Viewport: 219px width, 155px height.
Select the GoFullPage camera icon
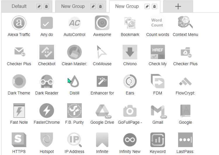130,111
